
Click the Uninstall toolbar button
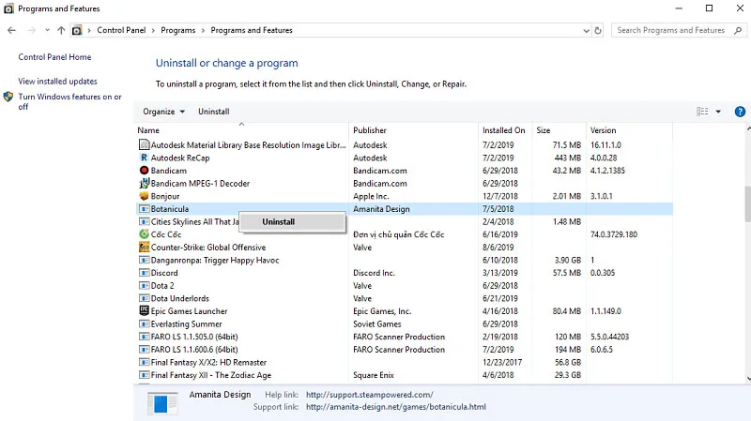(x=214, y=112)
